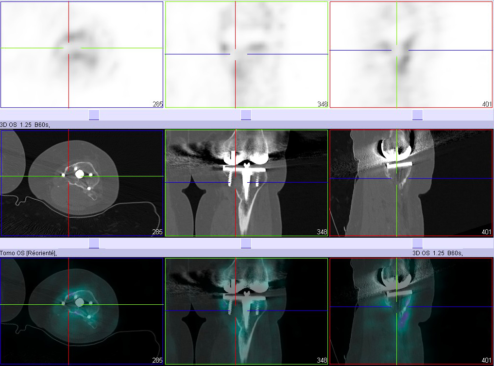The height and width of the screenshot is (366, 494).
Task: Select the coronal CT knee prosthesis view
Action: tap(246, 183)
